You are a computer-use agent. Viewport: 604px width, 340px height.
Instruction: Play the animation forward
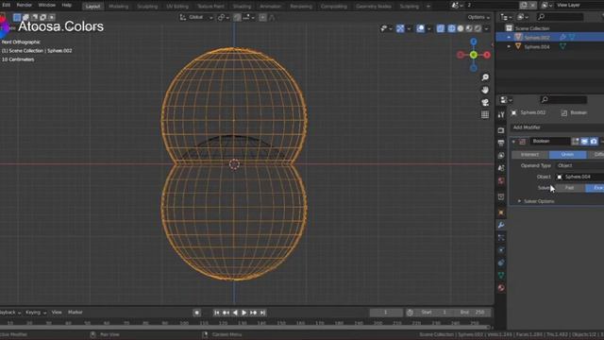pos(243,313)
